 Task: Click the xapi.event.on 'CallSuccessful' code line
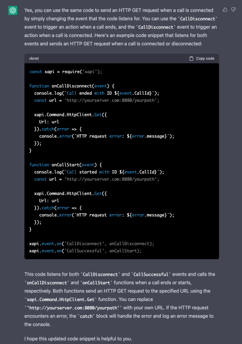85,251
